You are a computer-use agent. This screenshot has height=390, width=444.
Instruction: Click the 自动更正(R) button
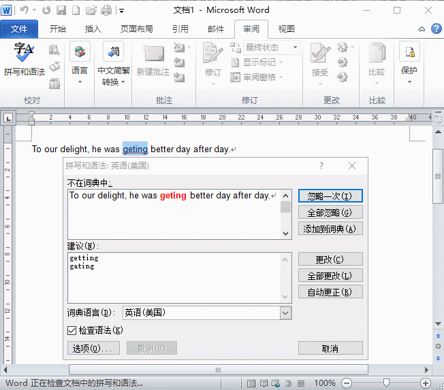click(330, 292)
